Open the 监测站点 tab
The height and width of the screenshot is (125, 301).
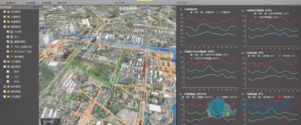[11, 3]
